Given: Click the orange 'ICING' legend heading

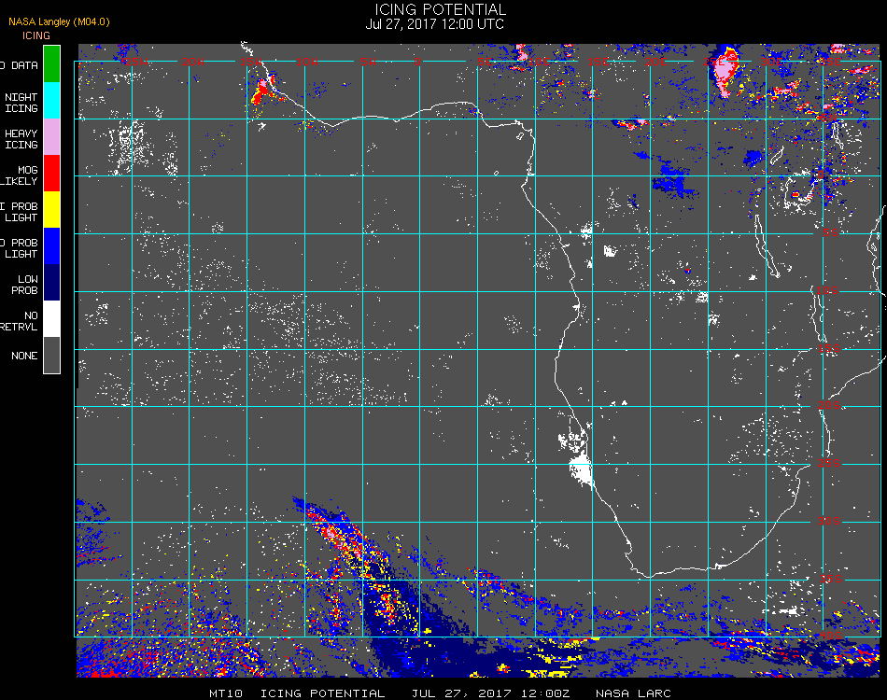Looking at the screenshot, I should pyautogui.click(x=36, y=35).
